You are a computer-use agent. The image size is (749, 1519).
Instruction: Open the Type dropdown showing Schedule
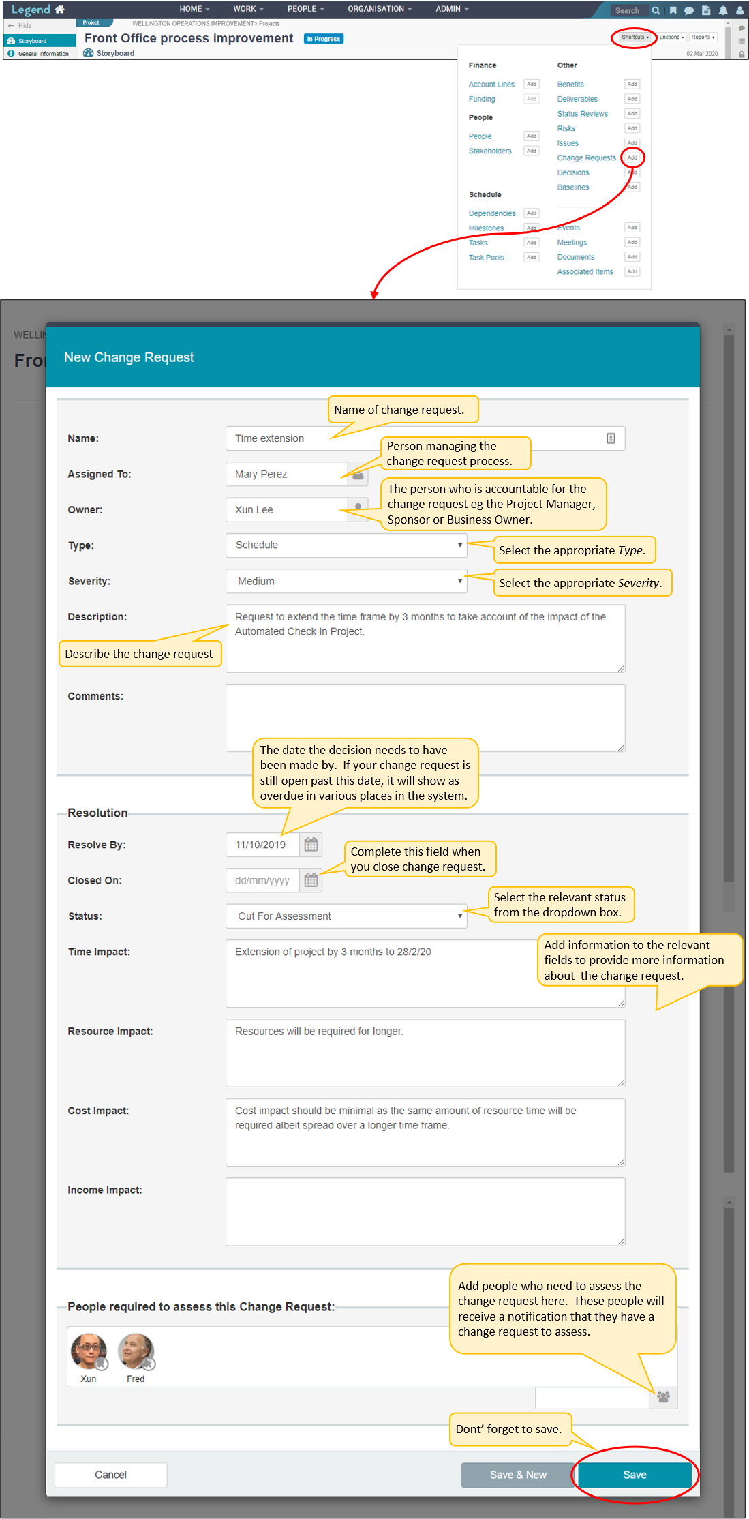346,545
